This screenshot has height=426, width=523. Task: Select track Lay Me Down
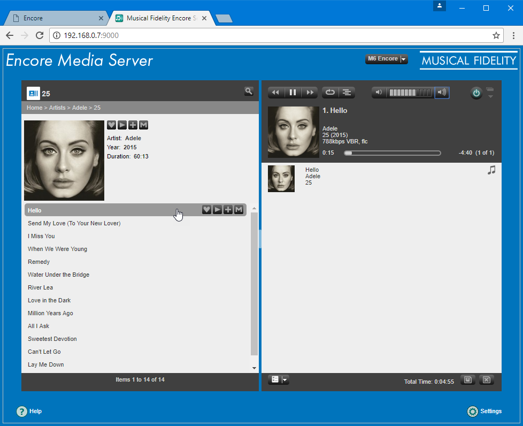(135, 364)
